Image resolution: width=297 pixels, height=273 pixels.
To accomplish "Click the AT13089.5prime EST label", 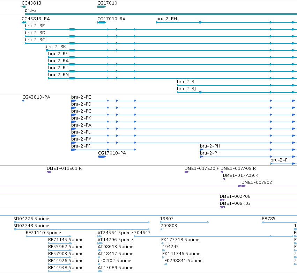I will point(116,268).
